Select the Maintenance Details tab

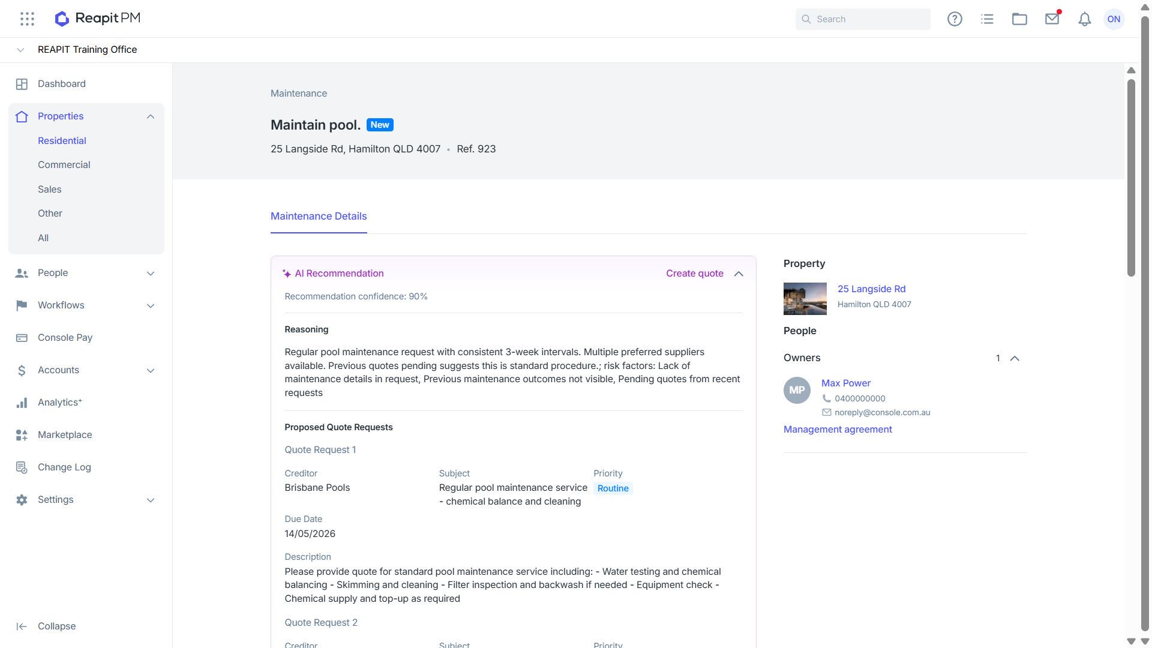tap(319, 217)
